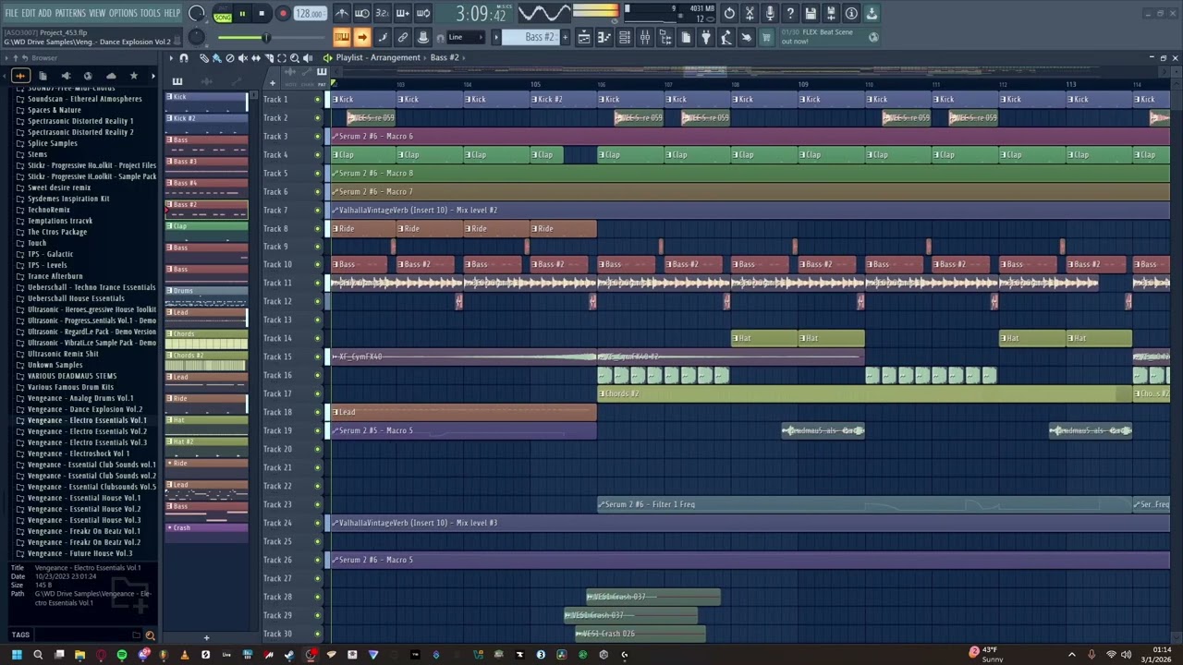Mute Track 7 with its green light
Screen dimensions: 1183x665
[318, 210]
